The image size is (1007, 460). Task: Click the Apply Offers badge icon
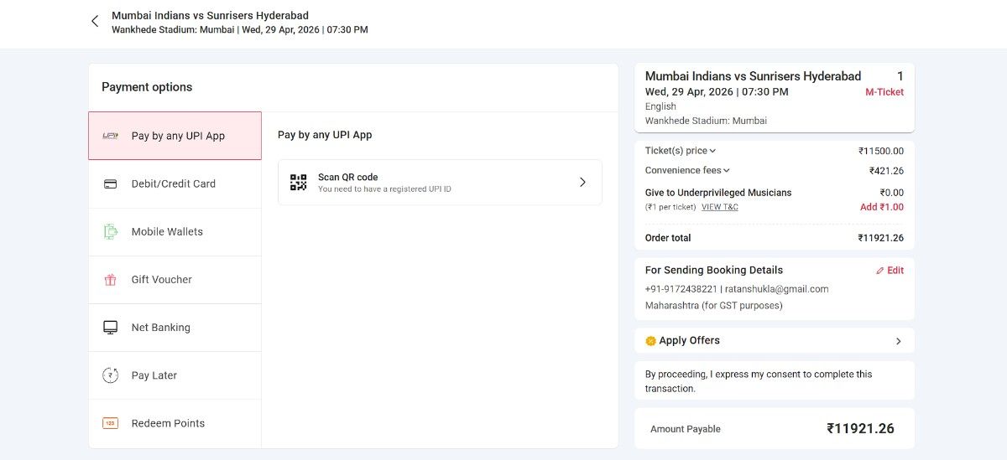point(650,341)
